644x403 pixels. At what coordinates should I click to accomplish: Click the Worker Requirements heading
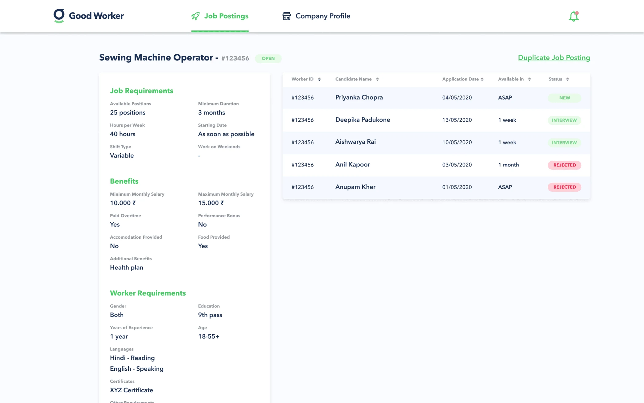coord(148,293)
